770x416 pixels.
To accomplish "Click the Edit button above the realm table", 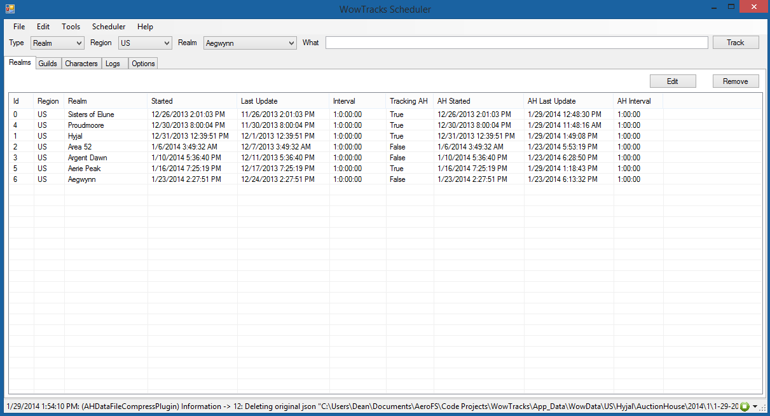I will pos(673,81).
